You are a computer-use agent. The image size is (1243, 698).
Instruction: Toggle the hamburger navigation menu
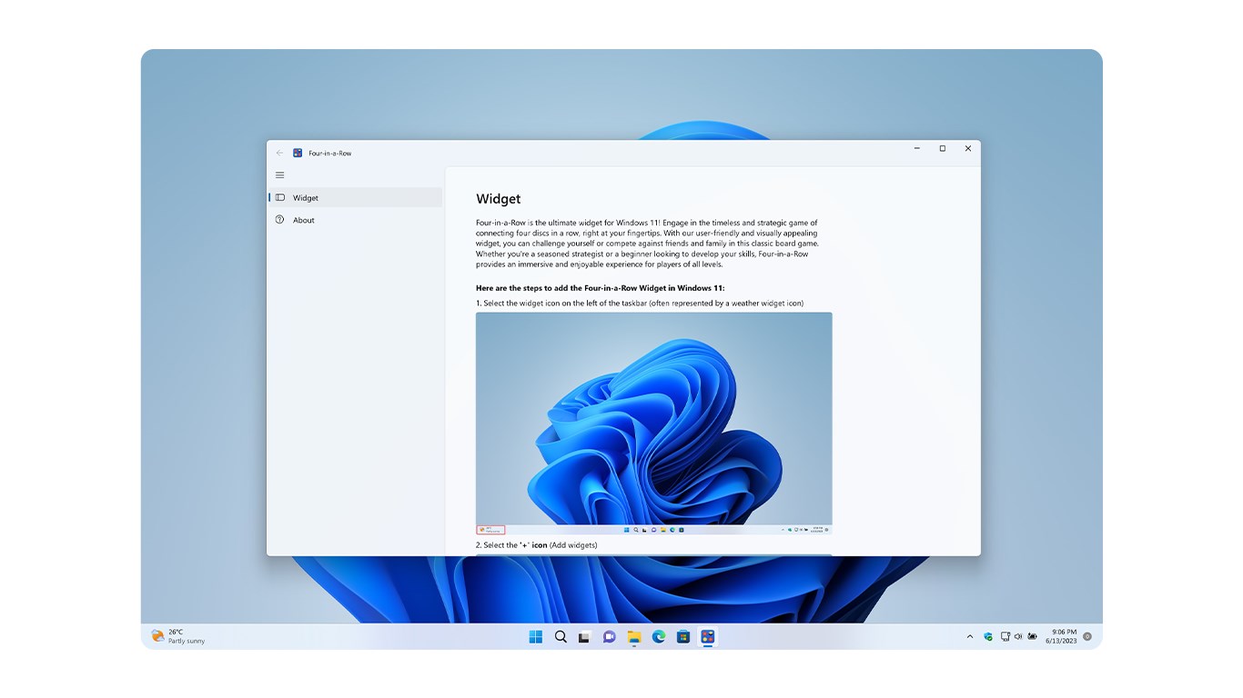[x=279, y=175]
